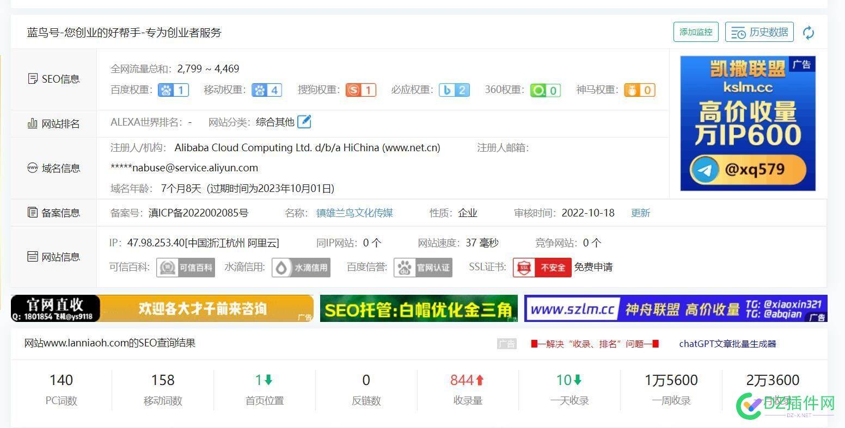Image resolution: width=845 pixels, height=428 pixels.
Task: Click the page title 蓝鸟号 heading
Action: pos(125,33)
